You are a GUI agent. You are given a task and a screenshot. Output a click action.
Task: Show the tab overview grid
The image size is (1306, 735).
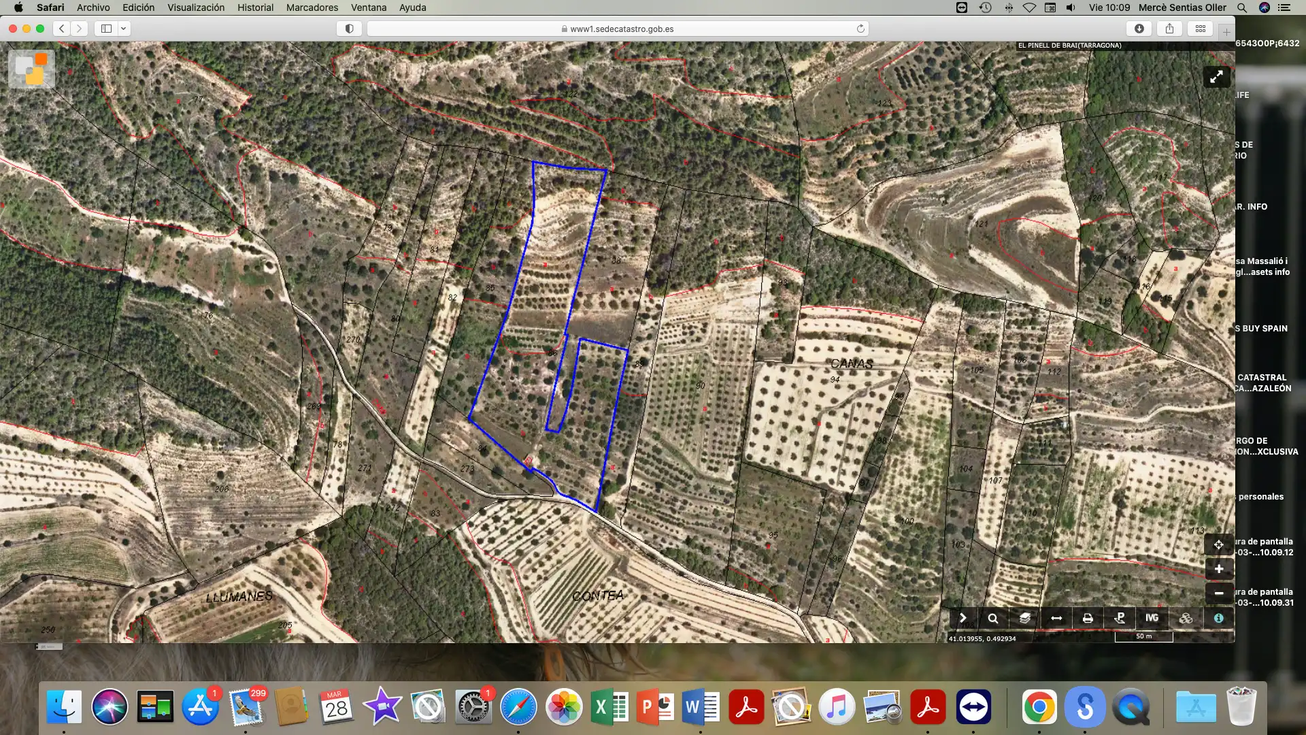(1201, 29)
